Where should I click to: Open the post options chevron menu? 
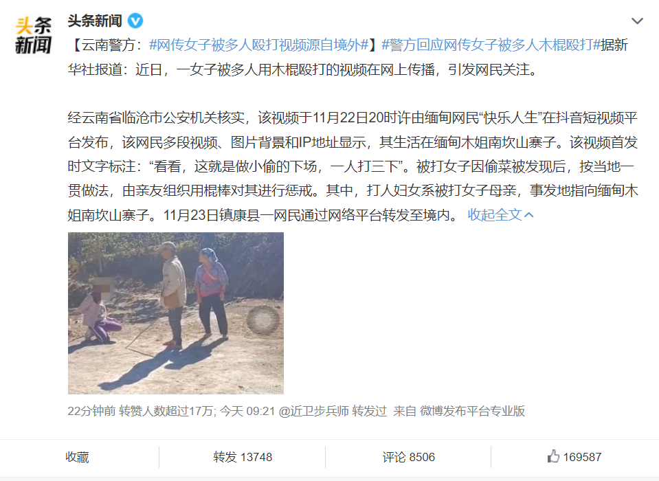(x=637, y=21)
